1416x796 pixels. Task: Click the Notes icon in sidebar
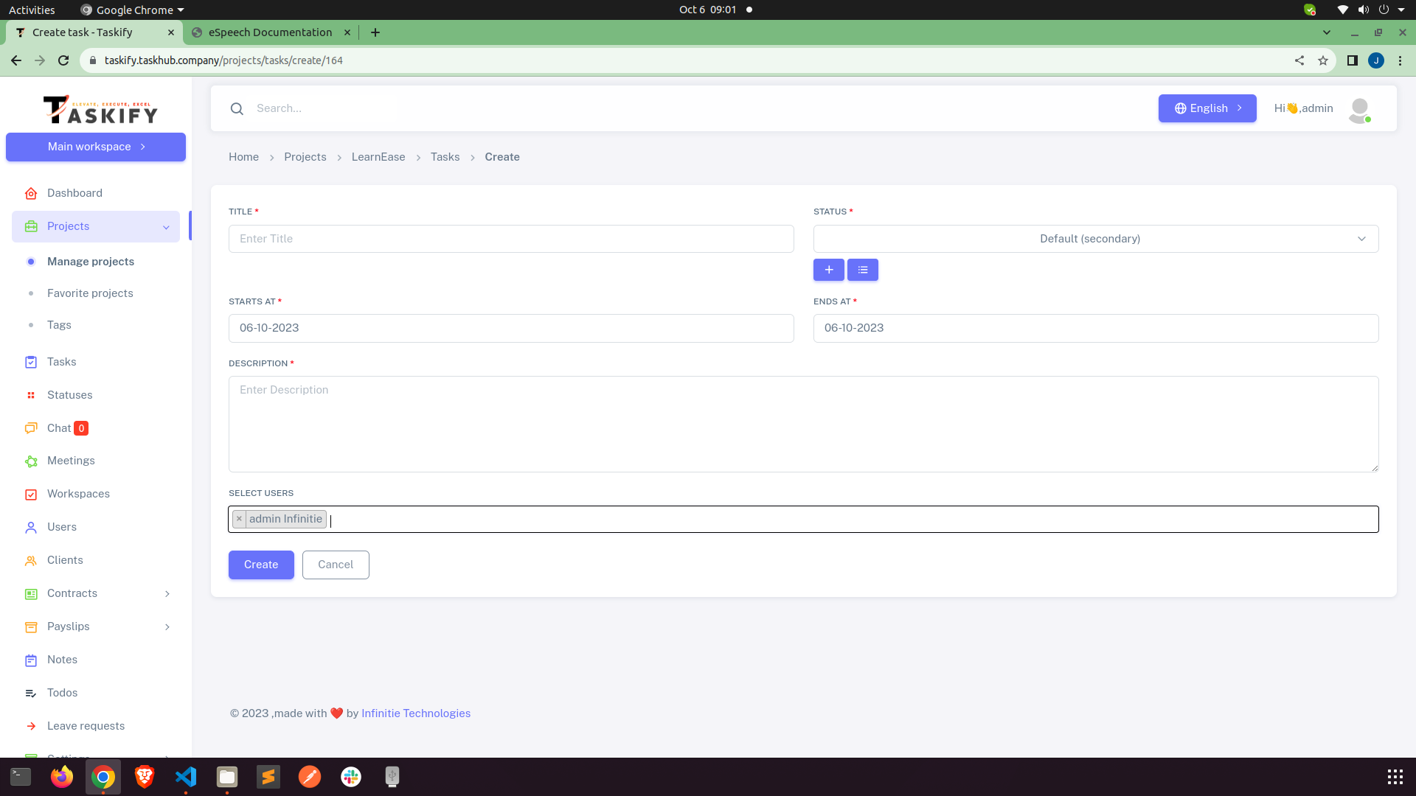click(31, 660)
